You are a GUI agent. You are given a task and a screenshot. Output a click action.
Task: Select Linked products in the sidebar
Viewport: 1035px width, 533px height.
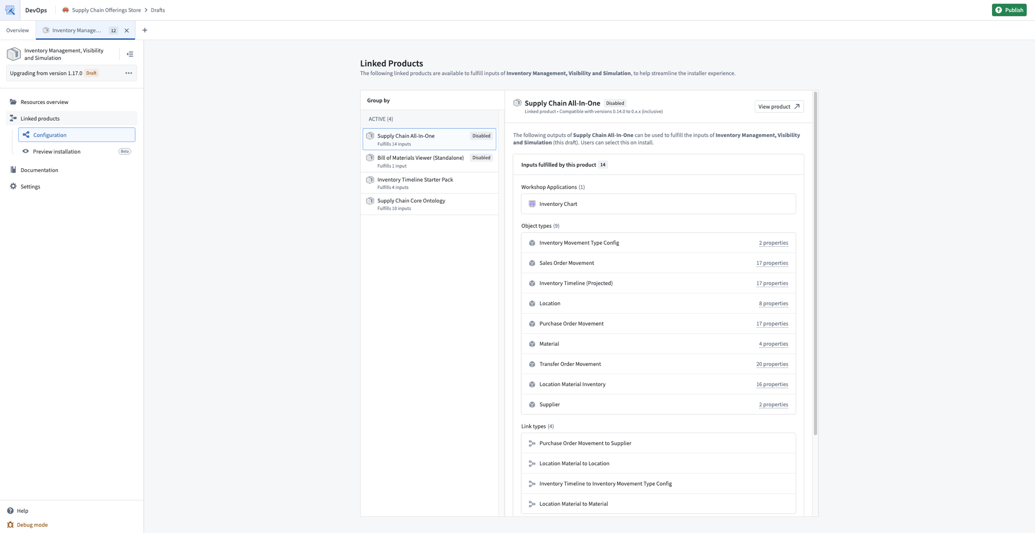click(x=72, y=119)
